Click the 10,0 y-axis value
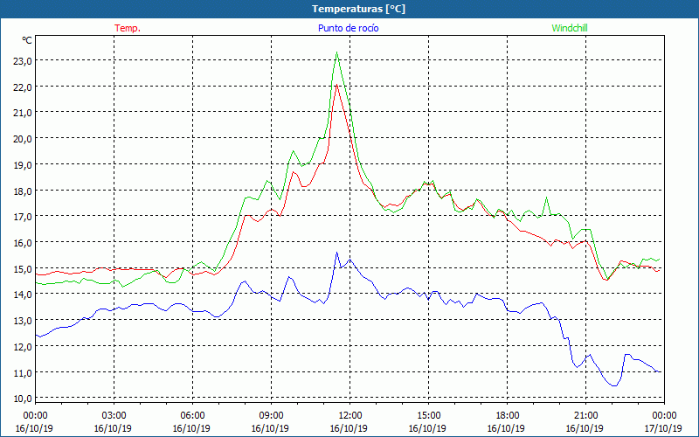Screen dimensions: 699x437 [23, 399]
